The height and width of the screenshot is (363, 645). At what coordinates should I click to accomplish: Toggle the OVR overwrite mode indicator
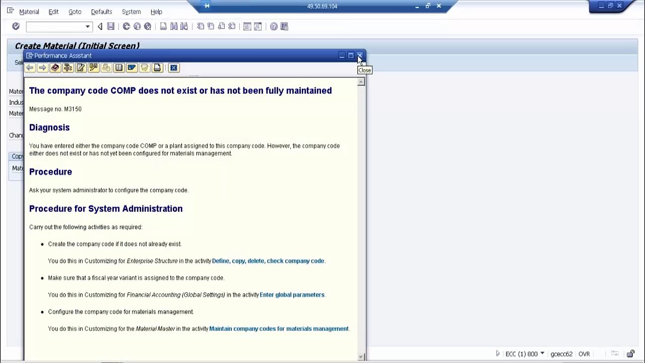[x=584, y=354]
